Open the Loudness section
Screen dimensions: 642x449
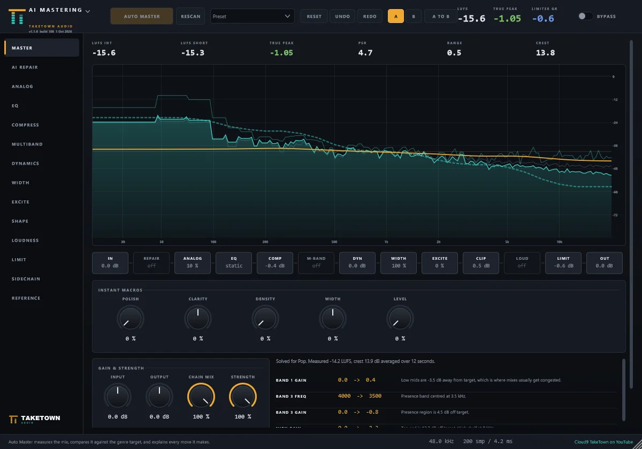click(42, 240)
